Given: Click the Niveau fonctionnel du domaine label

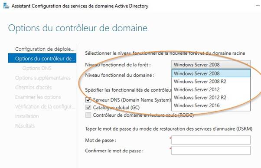Looking at the screenshot, I should point(120,75).
